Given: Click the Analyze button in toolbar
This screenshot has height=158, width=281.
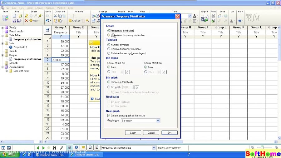Looking at the screenshot, I should pyautogui.click(x=75, y=21).
